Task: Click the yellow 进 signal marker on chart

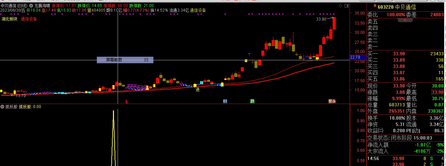Action: 198,89
